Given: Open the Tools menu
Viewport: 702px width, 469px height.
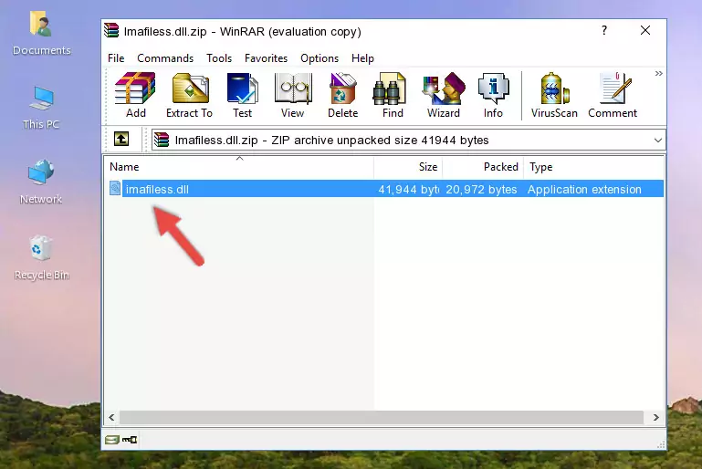Looking at the screenshot, I should coord(219,58).
